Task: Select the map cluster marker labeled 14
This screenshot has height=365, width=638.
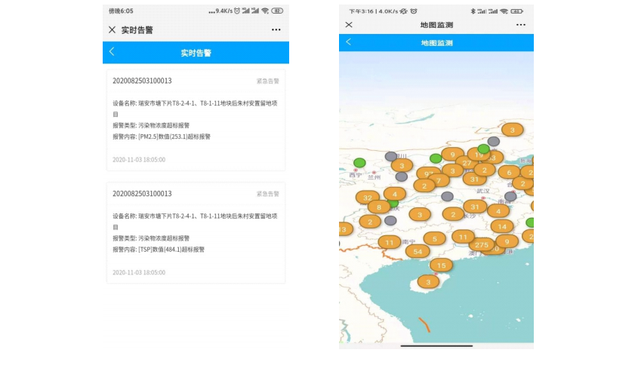Action: [x=501, y=226]
